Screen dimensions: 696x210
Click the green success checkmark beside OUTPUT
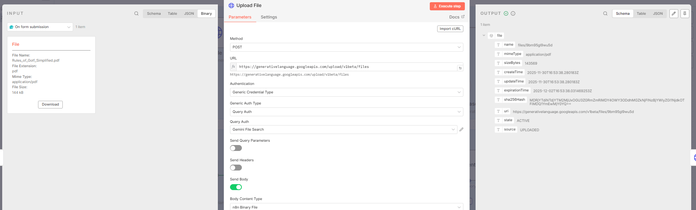tap(506, 13)
